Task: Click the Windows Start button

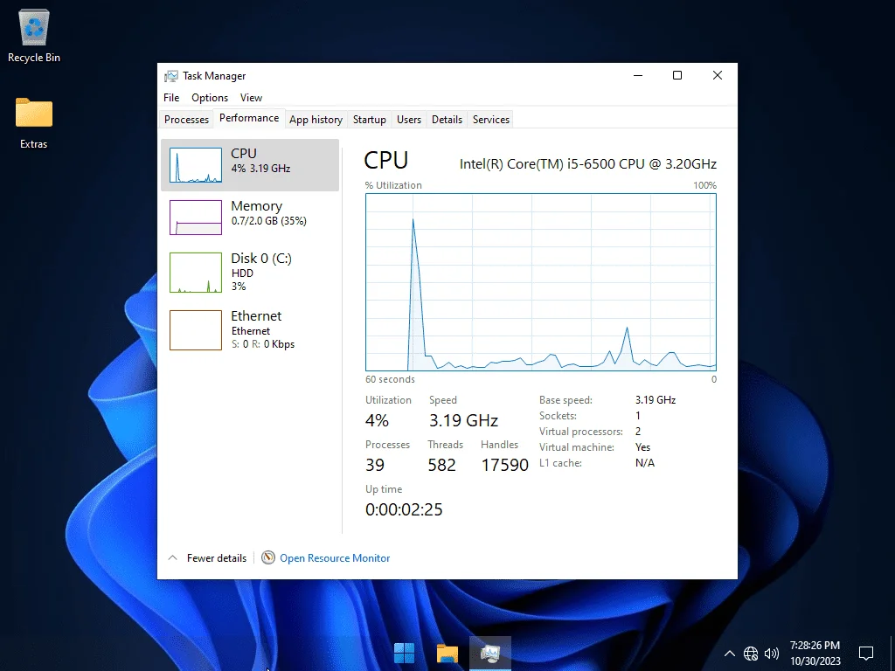Action: click(404, 653)
